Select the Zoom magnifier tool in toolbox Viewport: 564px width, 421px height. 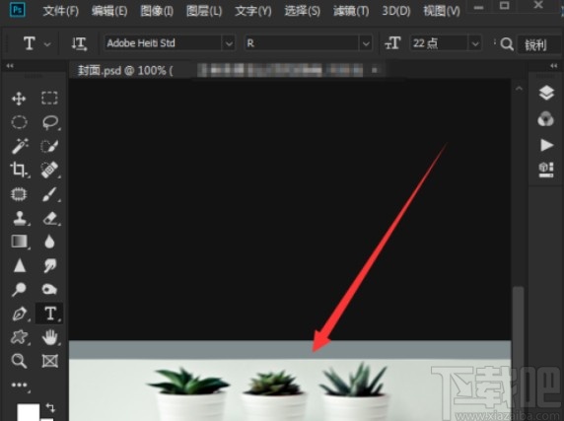[x=19, y=361]
